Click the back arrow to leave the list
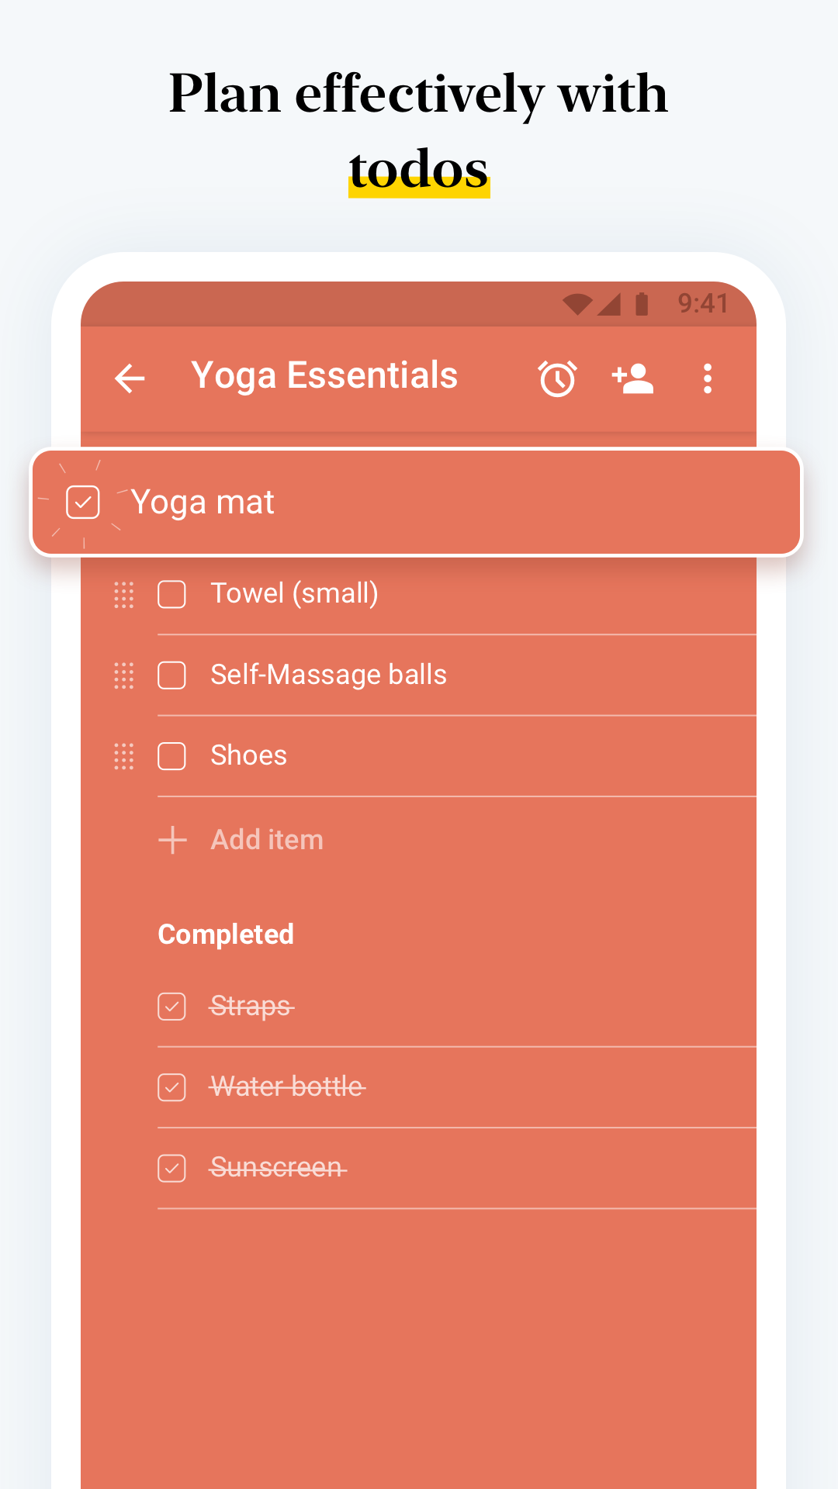This screenshot has height=1489, width=838. 130,378
